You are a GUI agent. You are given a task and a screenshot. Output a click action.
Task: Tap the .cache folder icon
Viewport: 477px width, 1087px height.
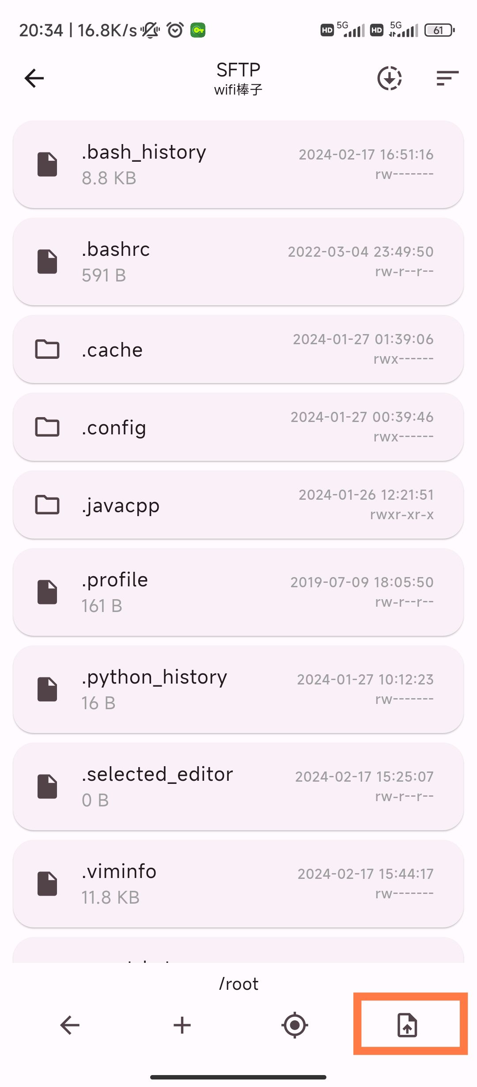pyautogui.click(x=47, y=350)
